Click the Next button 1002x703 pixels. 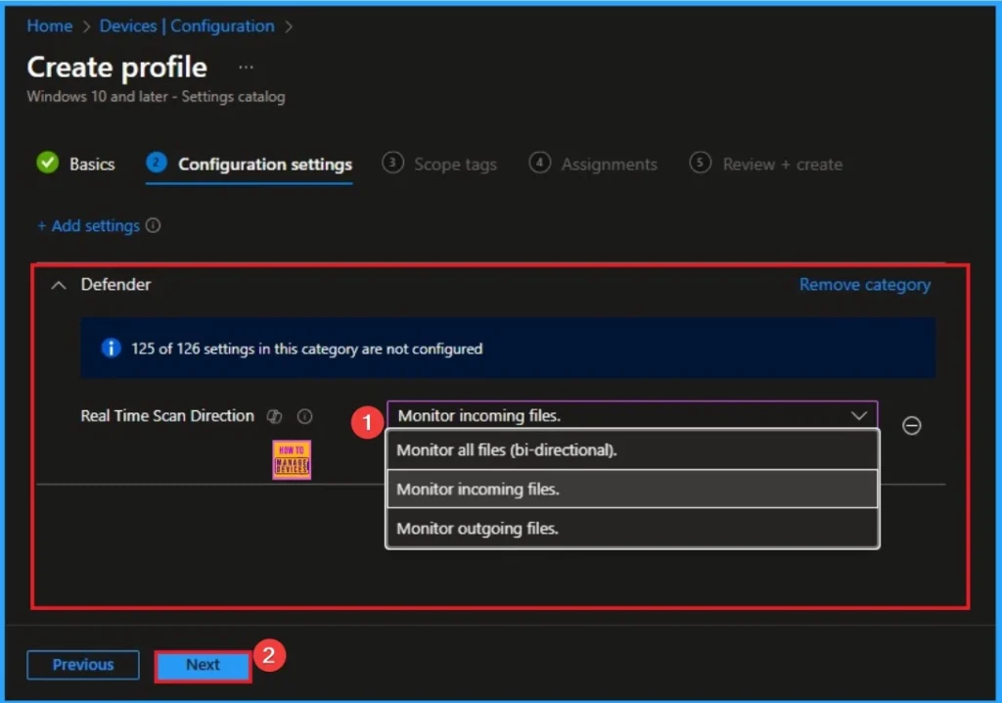(x=203, y=665)
